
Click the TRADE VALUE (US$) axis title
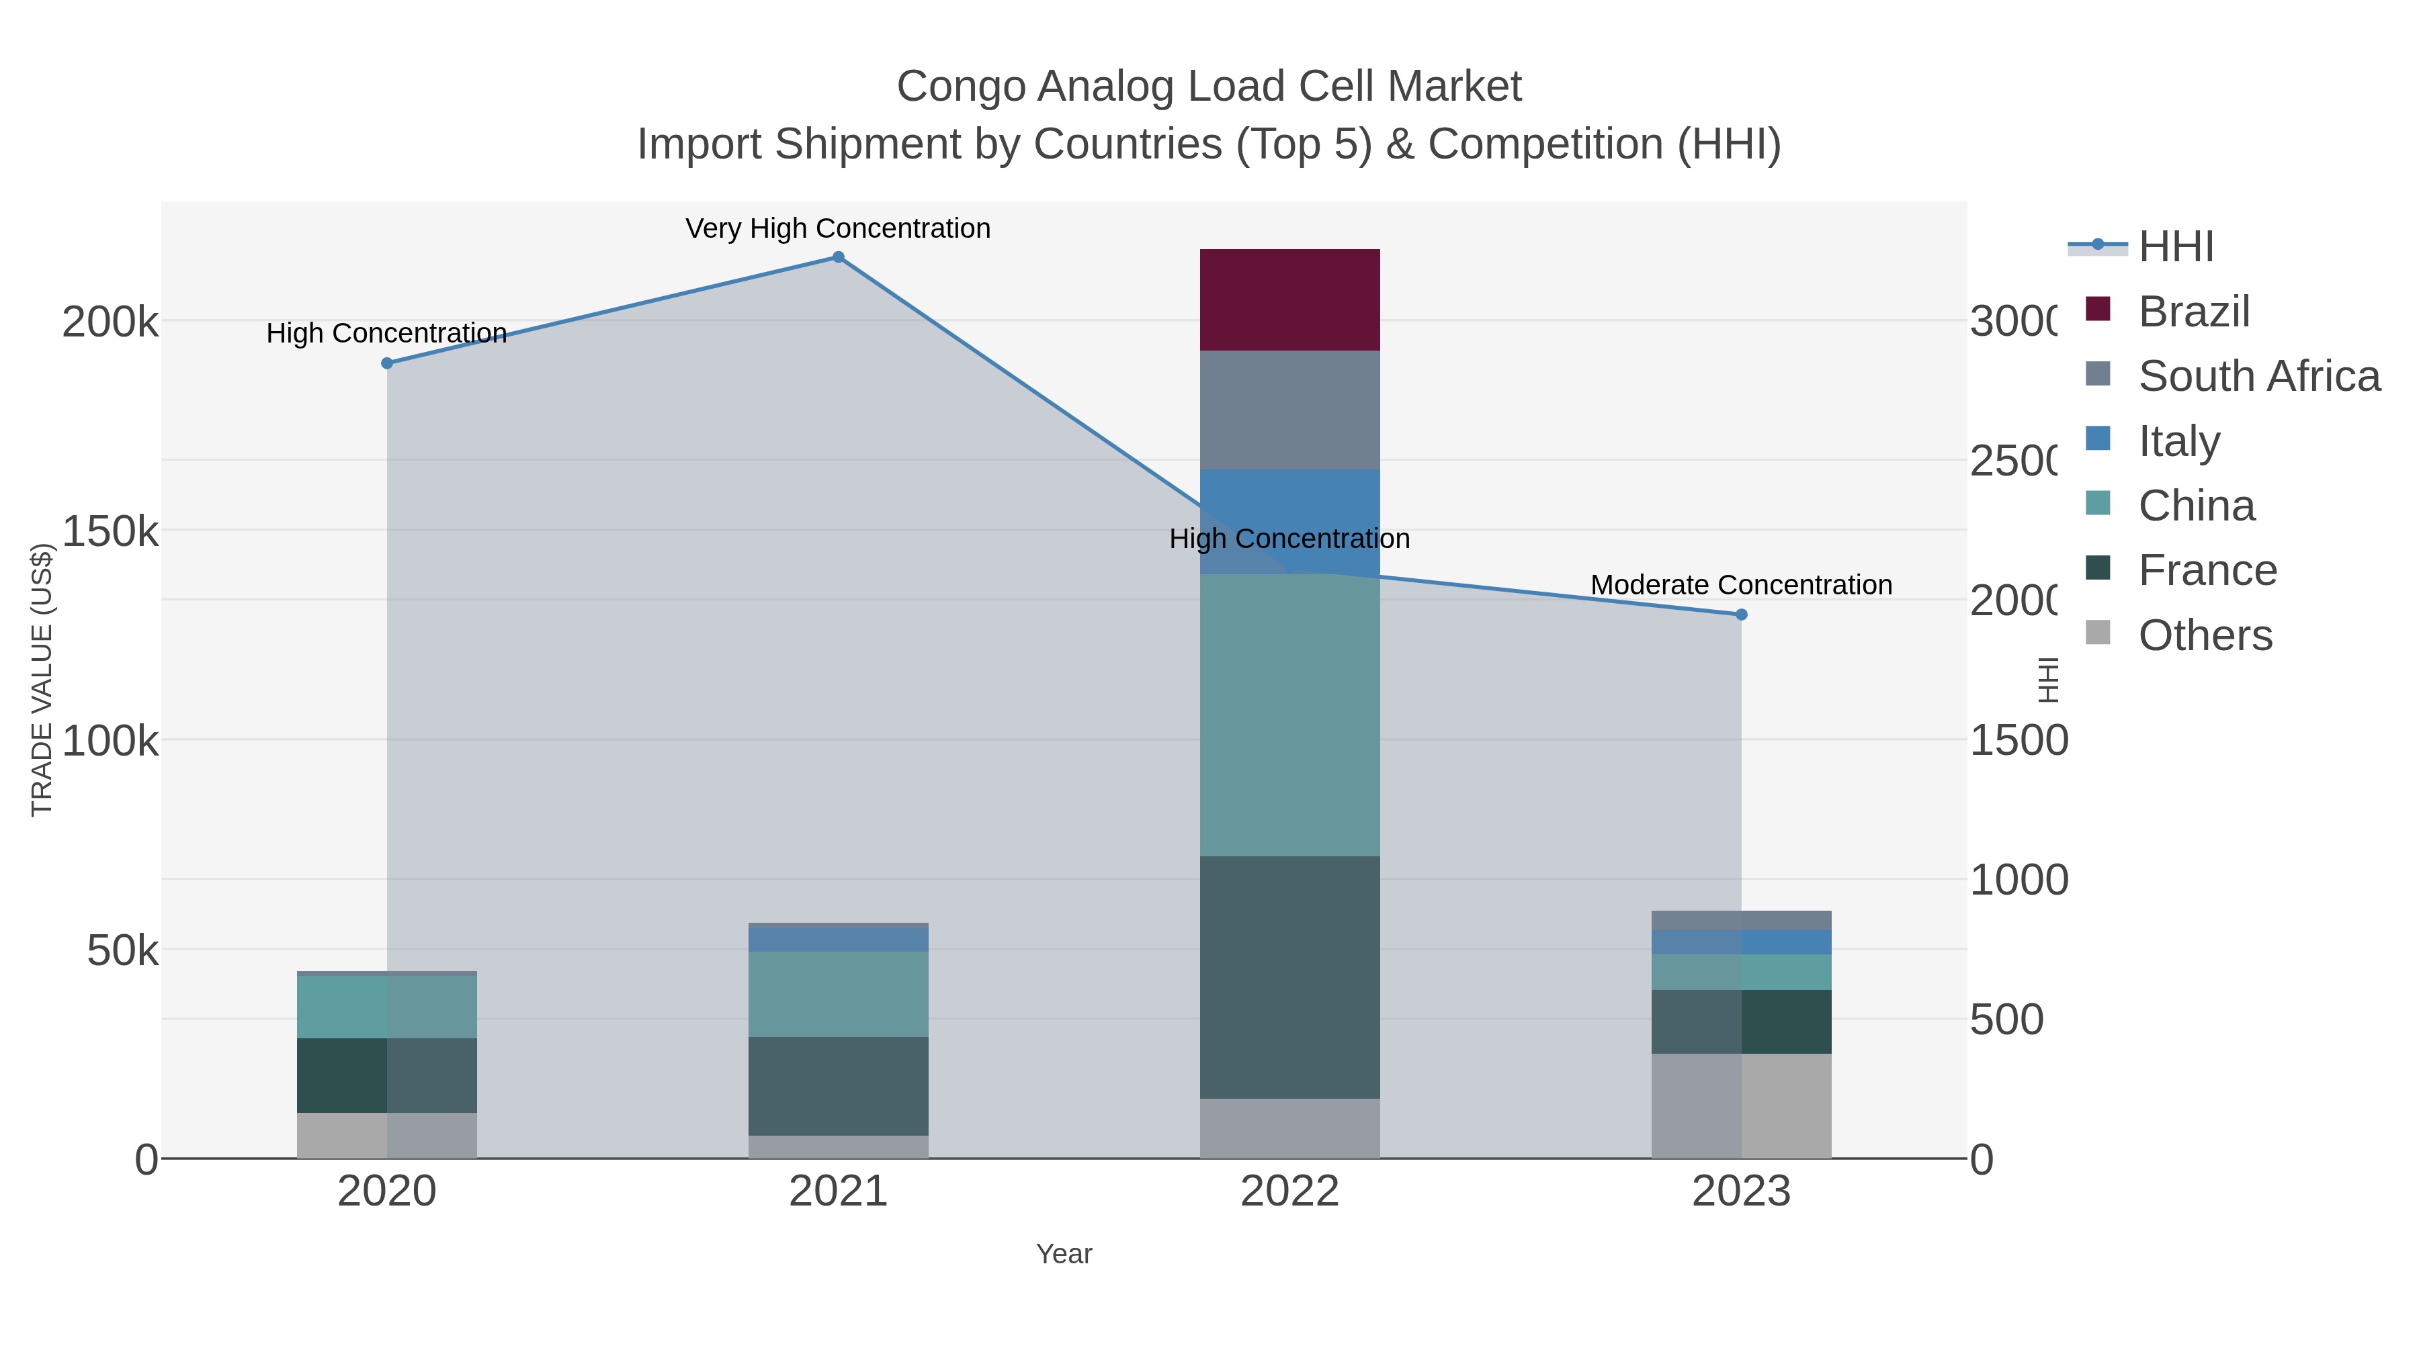[42, 680]
